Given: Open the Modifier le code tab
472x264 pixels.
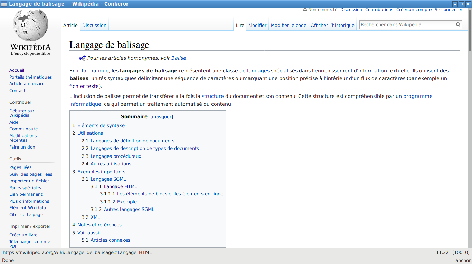Looking at the screenshot, I should coord(289,25).
